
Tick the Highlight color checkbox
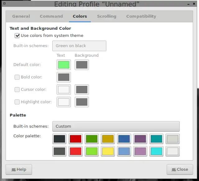[17, 102]
